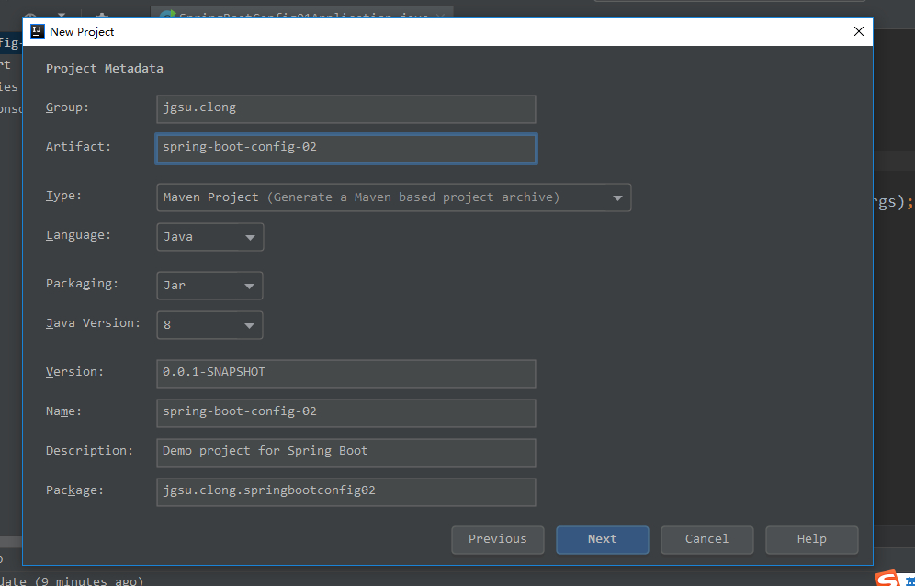This screenshot has height=586, width=915.
Task: Open the Java Version dropdown
Action: pyautogui.click(x=209, y=325)
